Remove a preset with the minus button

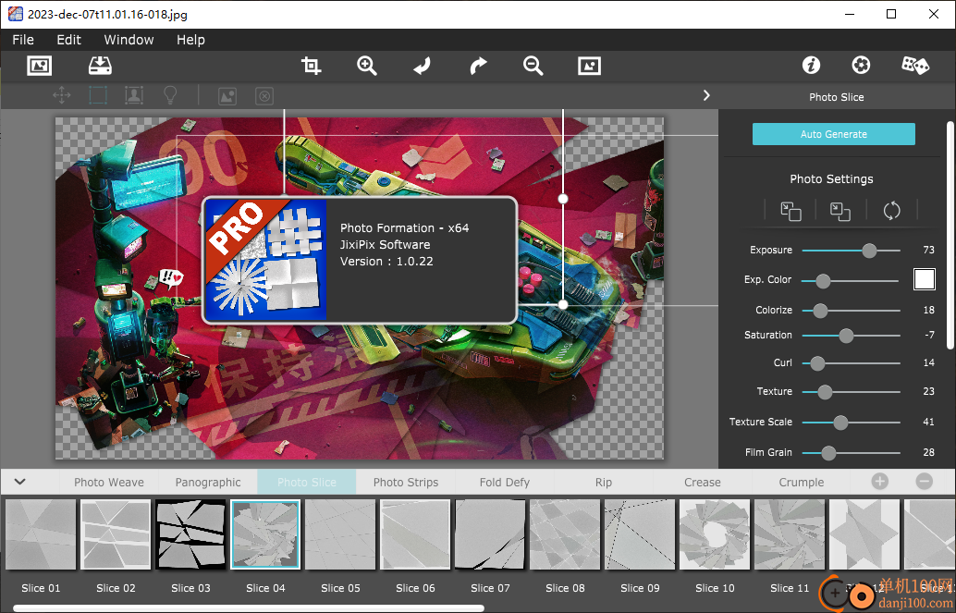[925, 482]
